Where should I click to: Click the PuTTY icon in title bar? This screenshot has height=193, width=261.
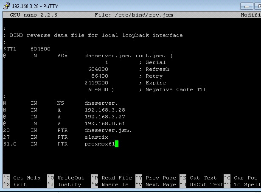[7, 6]
